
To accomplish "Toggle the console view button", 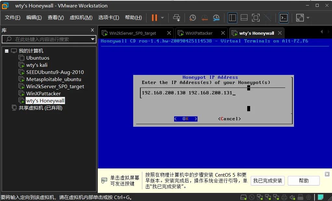I will pos(284,18).
